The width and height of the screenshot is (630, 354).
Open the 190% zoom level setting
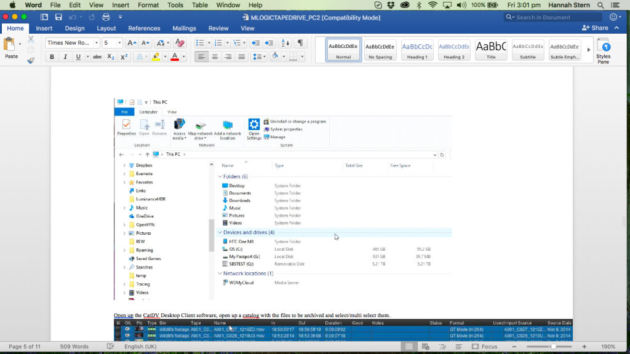pos(608,347)
